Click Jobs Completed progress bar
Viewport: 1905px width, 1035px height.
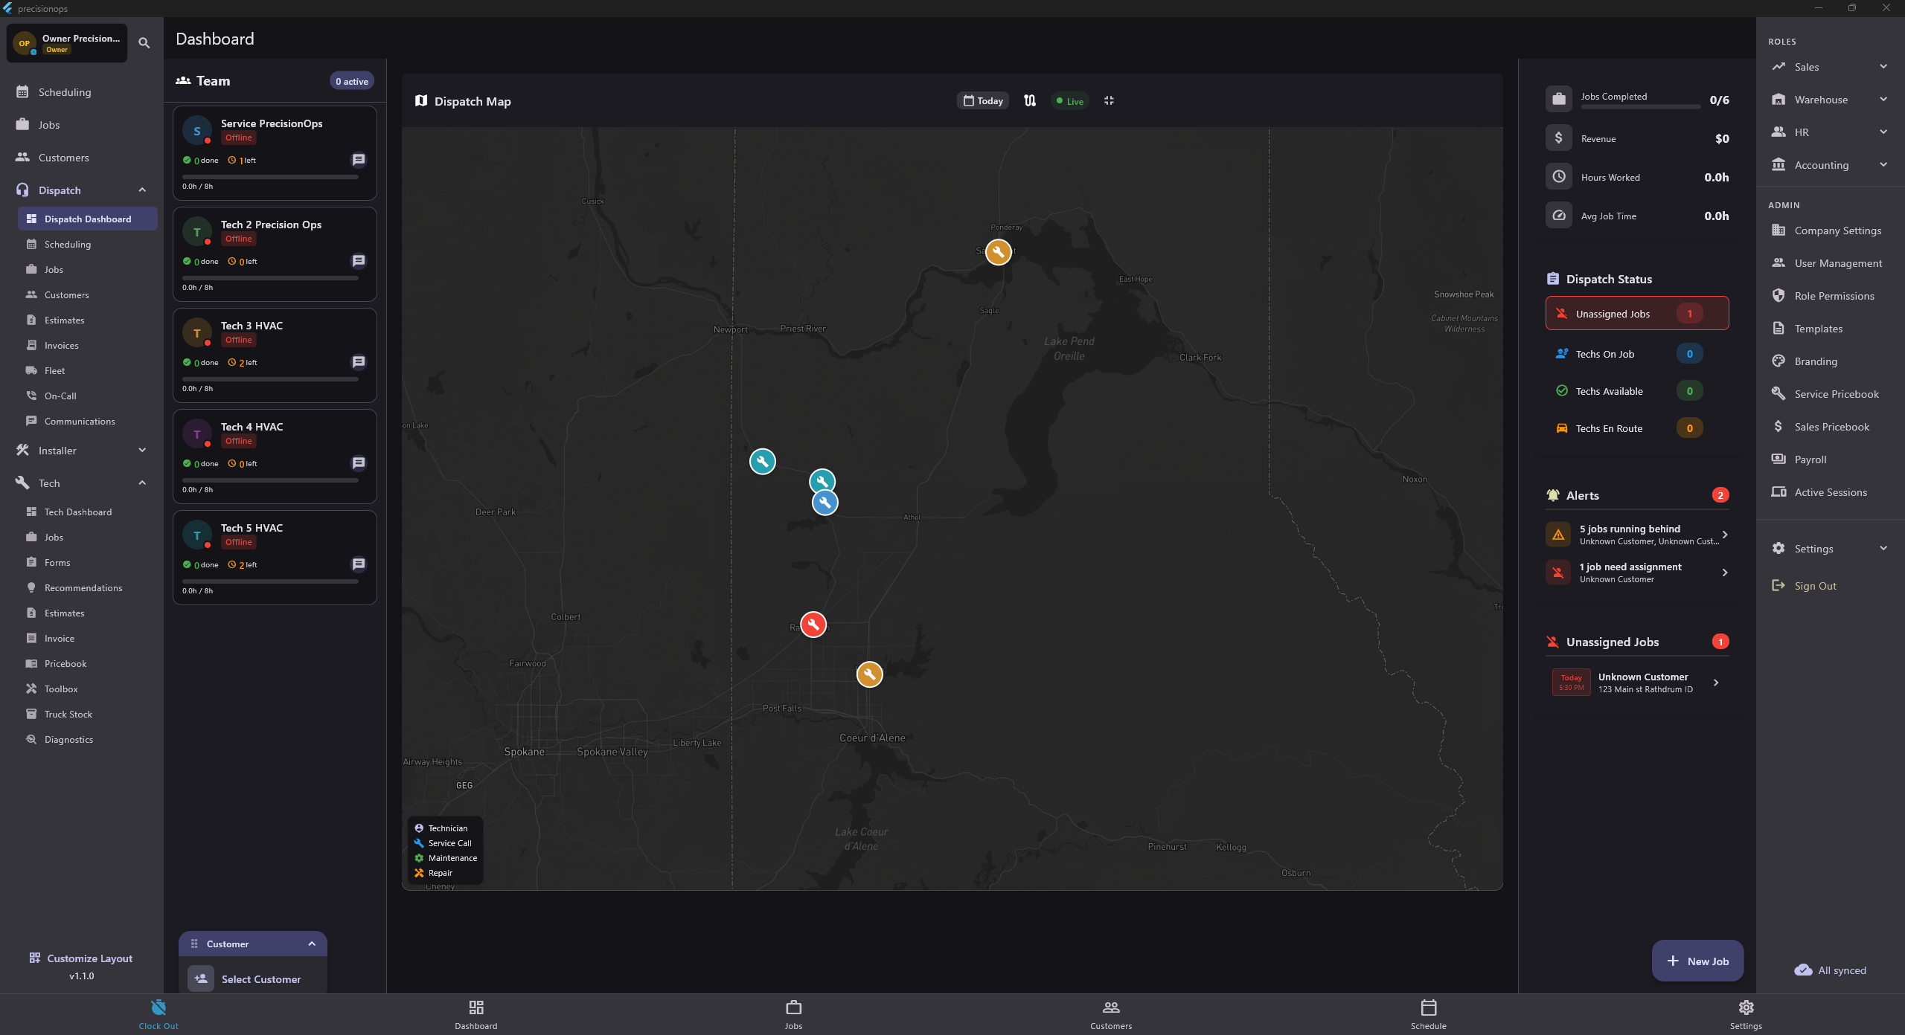[1640, 107]
